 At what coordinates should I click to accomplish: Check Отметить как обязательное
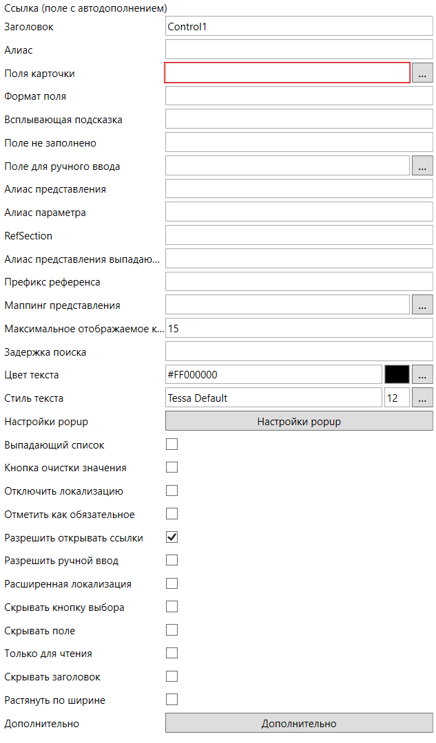[172, 514]
